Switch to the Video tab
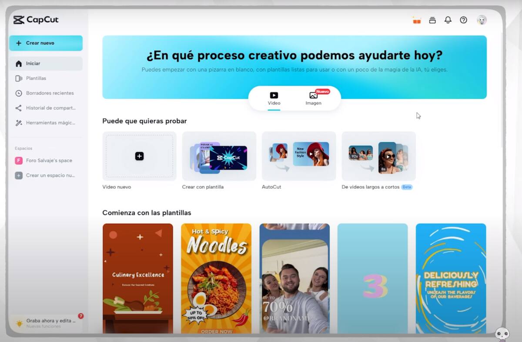Screen dimensions: 522x342 (274, 99)
